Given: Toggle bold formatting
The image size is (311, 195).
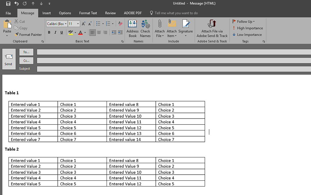Looking at the screenshot, I should click(49, 32).
